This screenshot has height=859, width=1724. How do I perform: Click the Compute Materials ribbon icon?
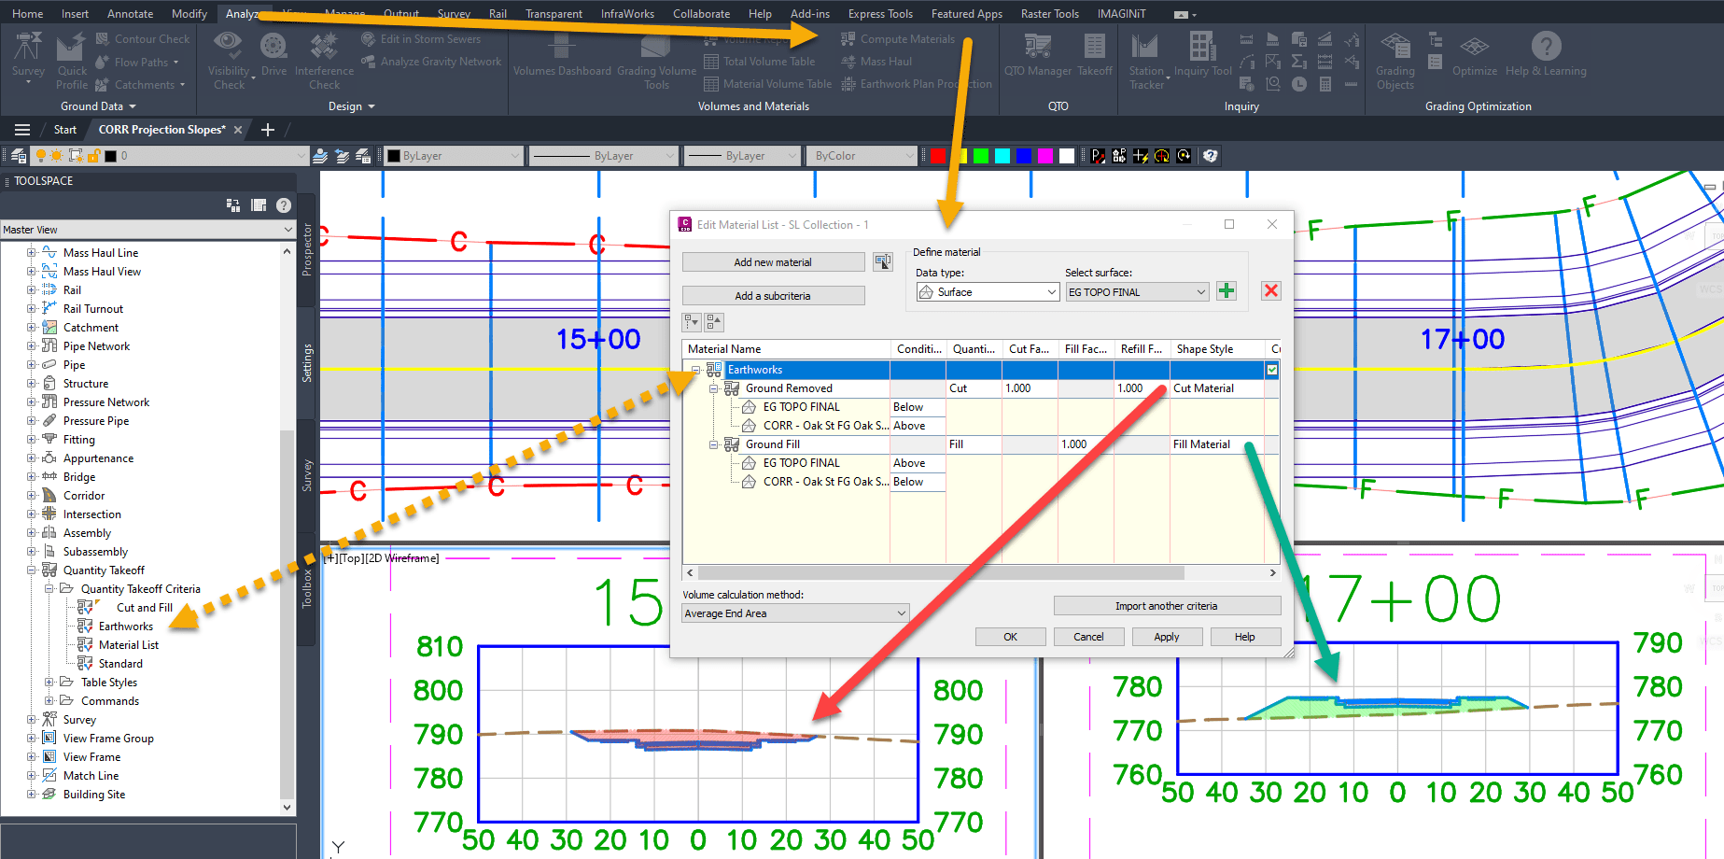click(848, 39)
